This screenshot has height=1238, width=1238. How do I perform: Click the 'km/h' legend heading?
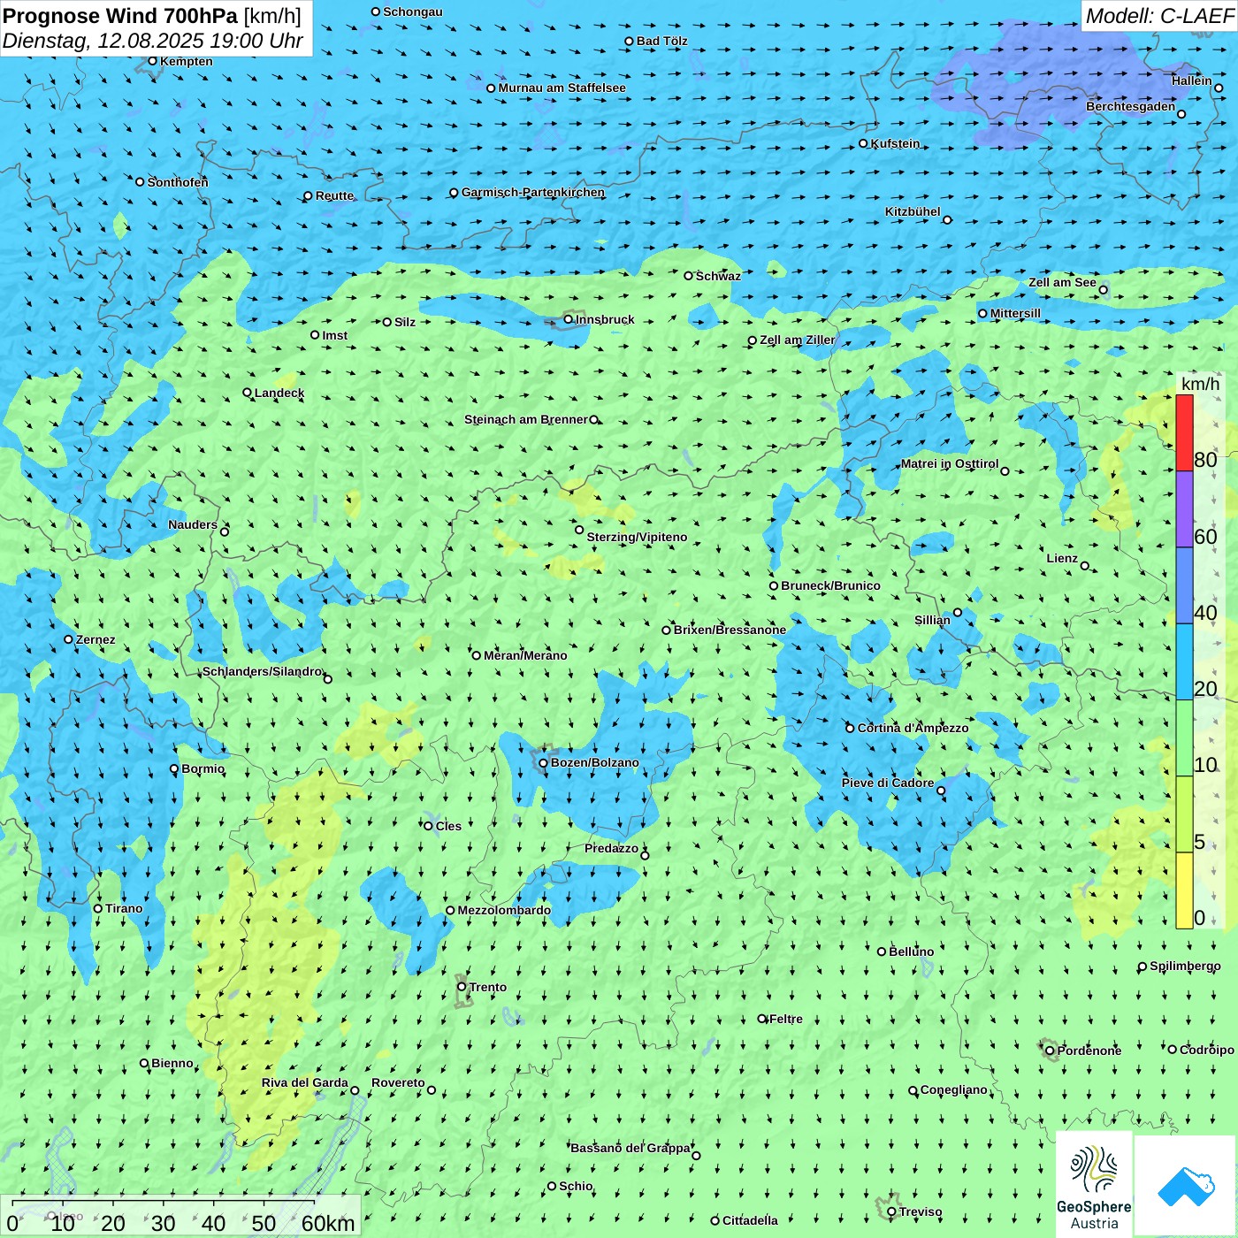coord(1200,384)
